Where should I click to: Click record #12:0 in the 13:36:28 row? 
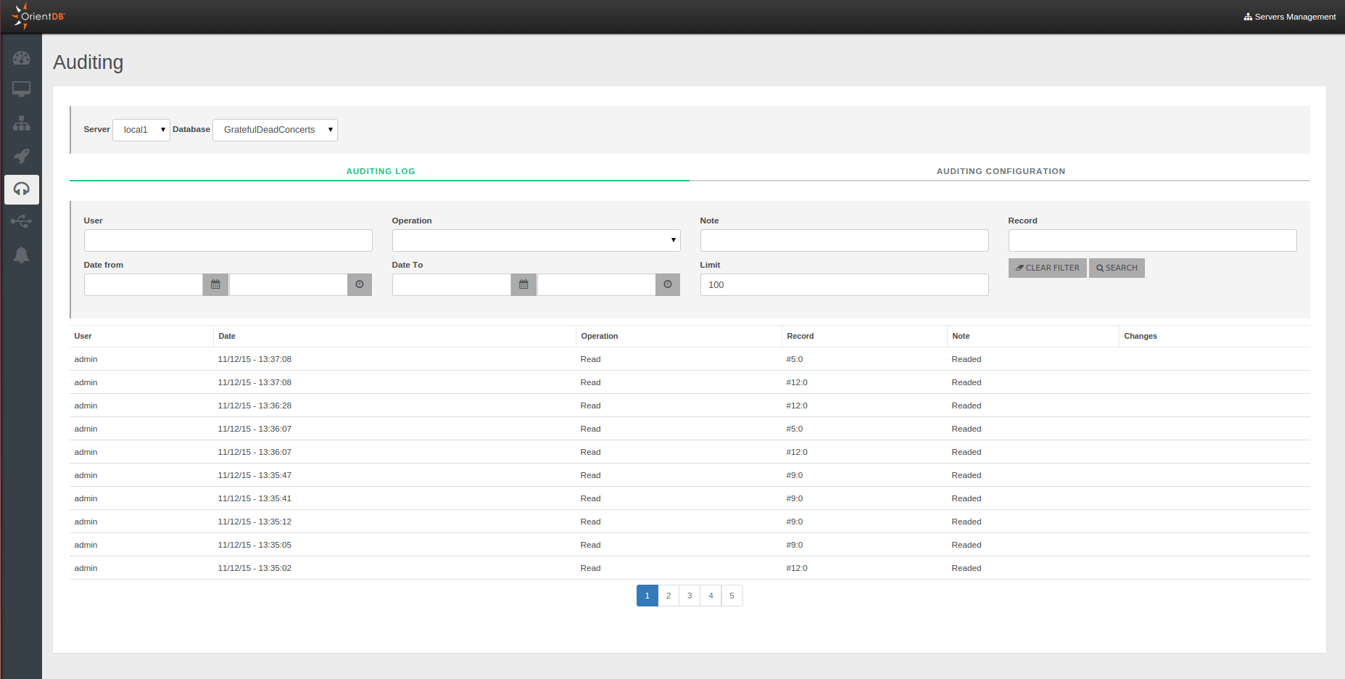[x=797, y=406]
